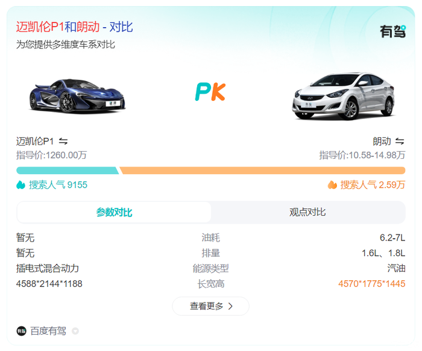Click the 朗动 car name
Image resolution: width=422 pixels, height=351 pixels.
click(x=382, y=141)
